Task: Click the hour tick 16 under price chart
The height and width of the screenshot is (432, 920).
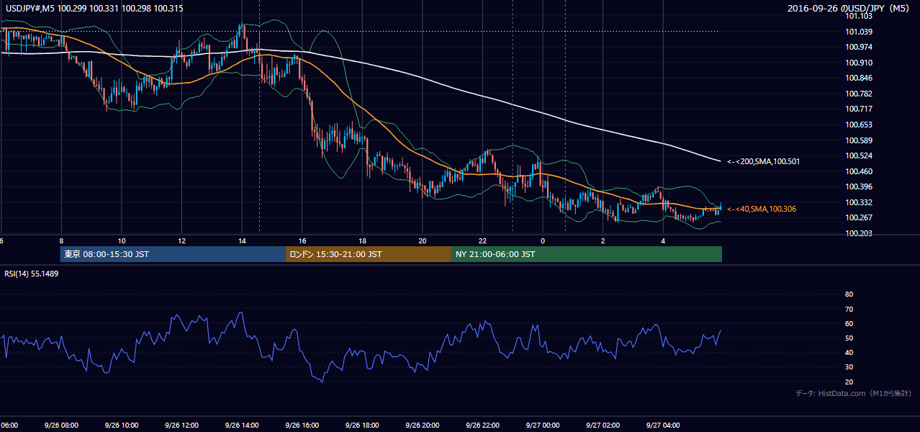Action: (x=302, y=241)
